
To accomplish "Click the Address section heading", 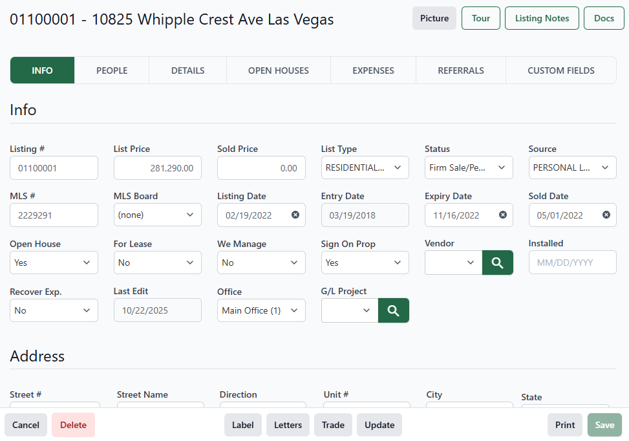I will coord(37,356).
